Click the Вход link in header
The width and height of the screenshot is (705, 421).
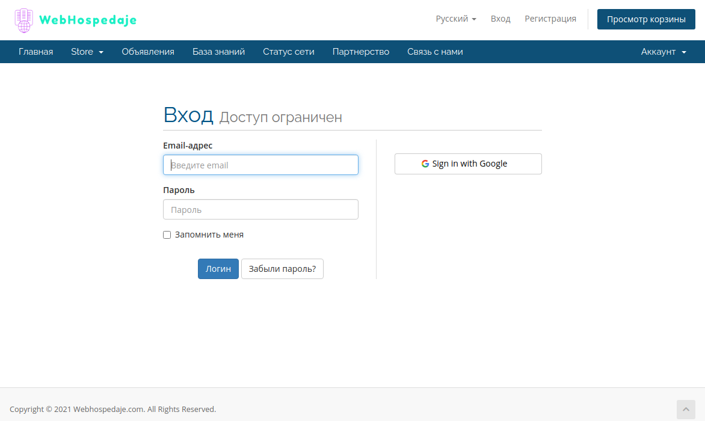pos(500,19)
